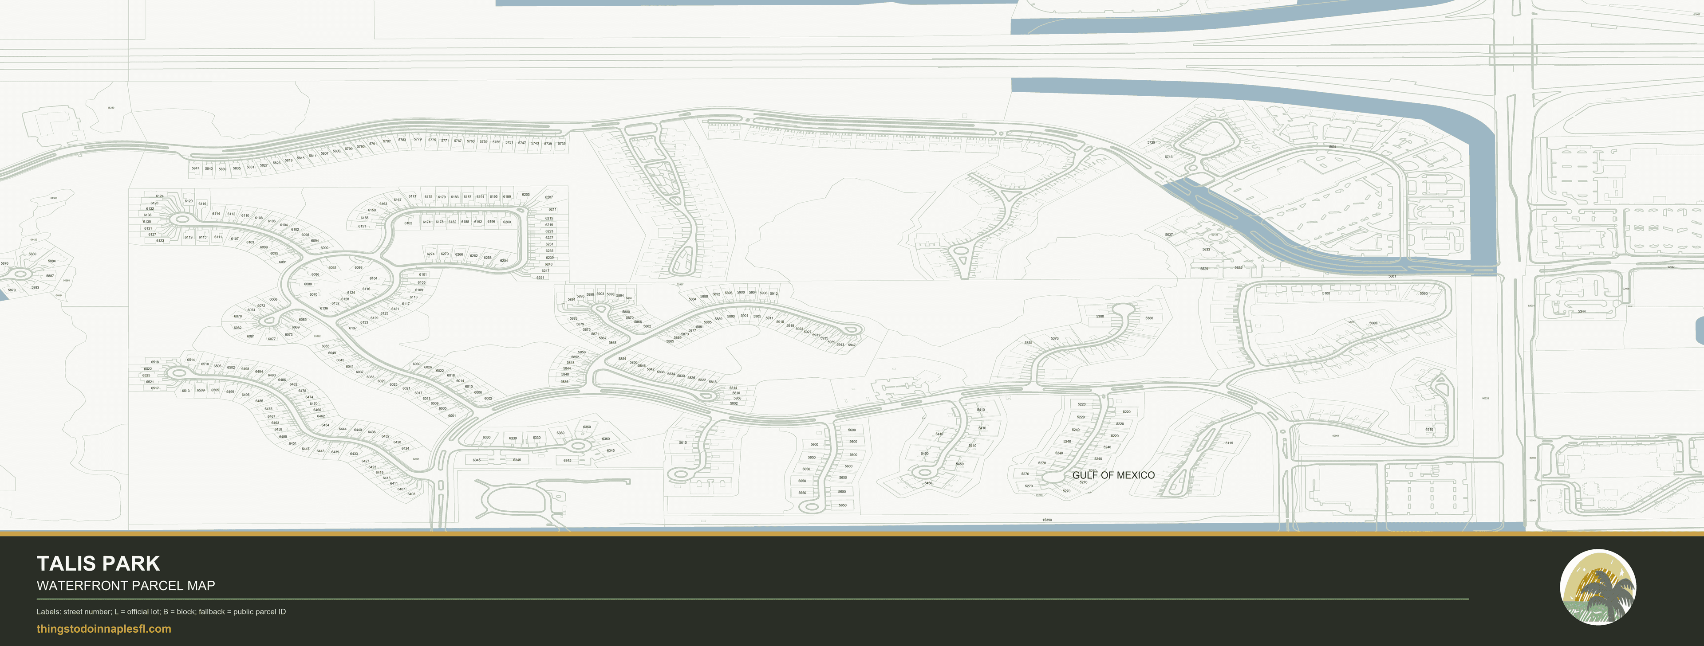Open the thingstodoinnaplesfl.com link
Image resolution: width=1704 pixels, height=646 pixels.
104,629
